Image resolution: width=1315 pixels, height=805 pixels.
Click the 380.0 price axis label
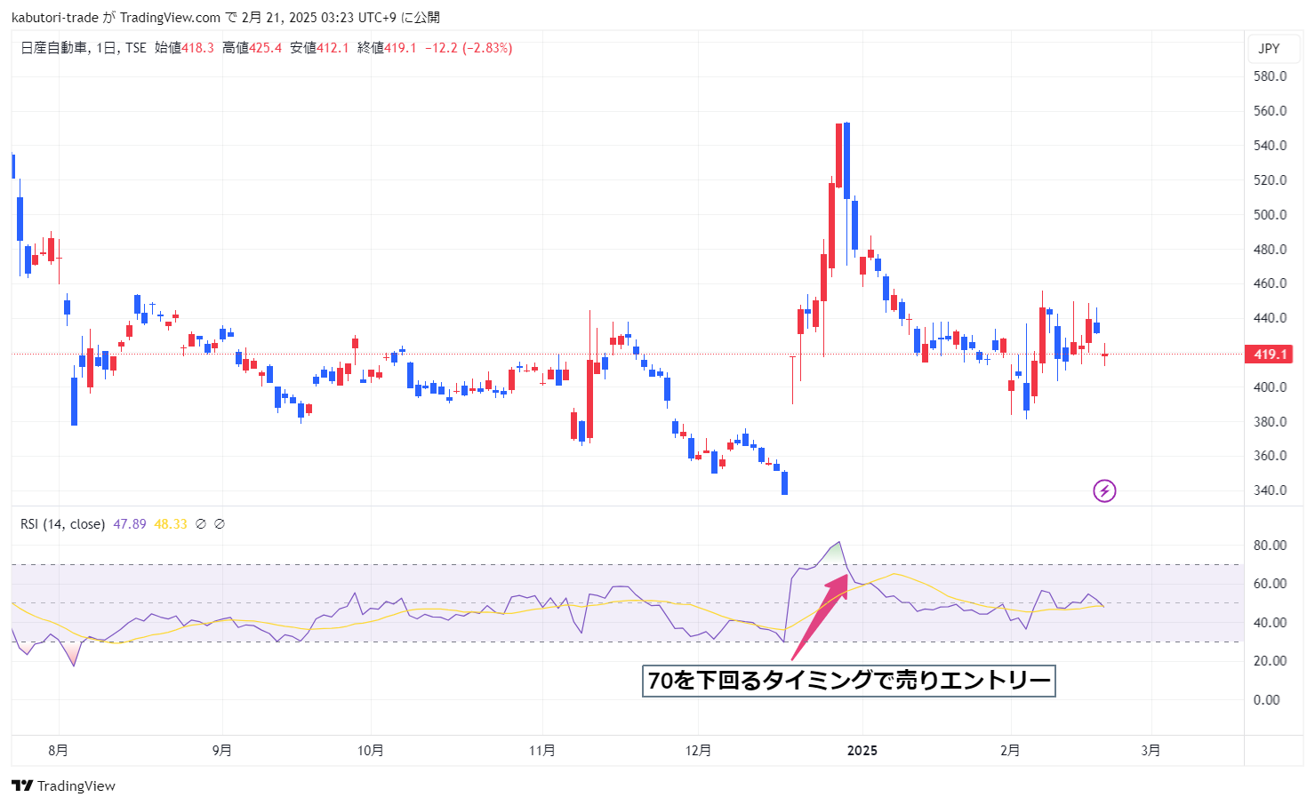pos(1270,422)
